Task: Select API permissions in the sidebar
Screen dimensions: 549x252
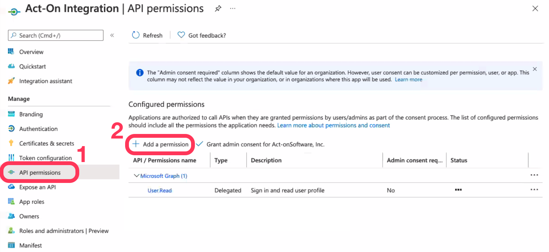Action: (x=40, y=172)
